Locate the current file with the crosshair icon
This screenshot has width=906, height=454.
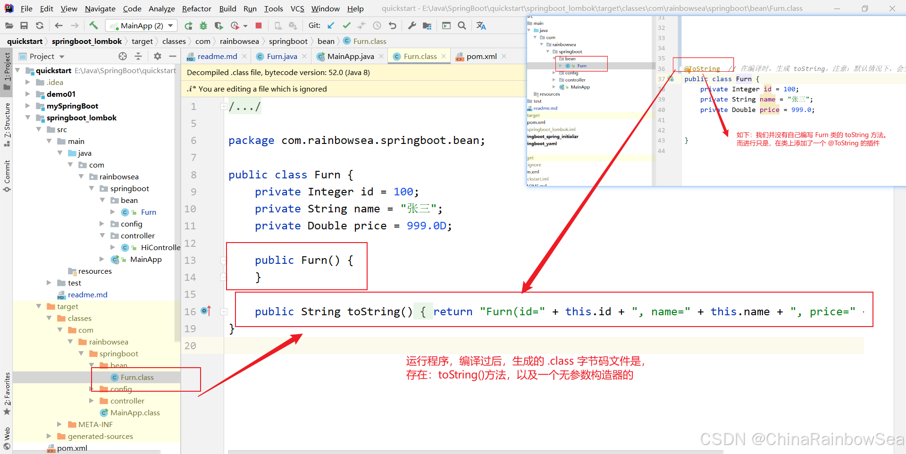click(123, 56)
